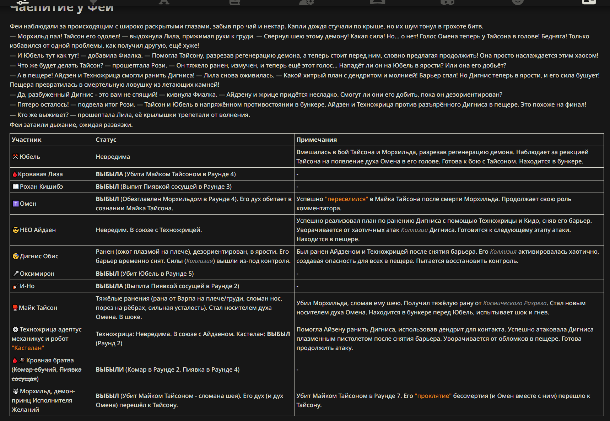The height and width of the screenshot is (421, 610).
Task: Select the Статус column header
Action: [106, 140]
